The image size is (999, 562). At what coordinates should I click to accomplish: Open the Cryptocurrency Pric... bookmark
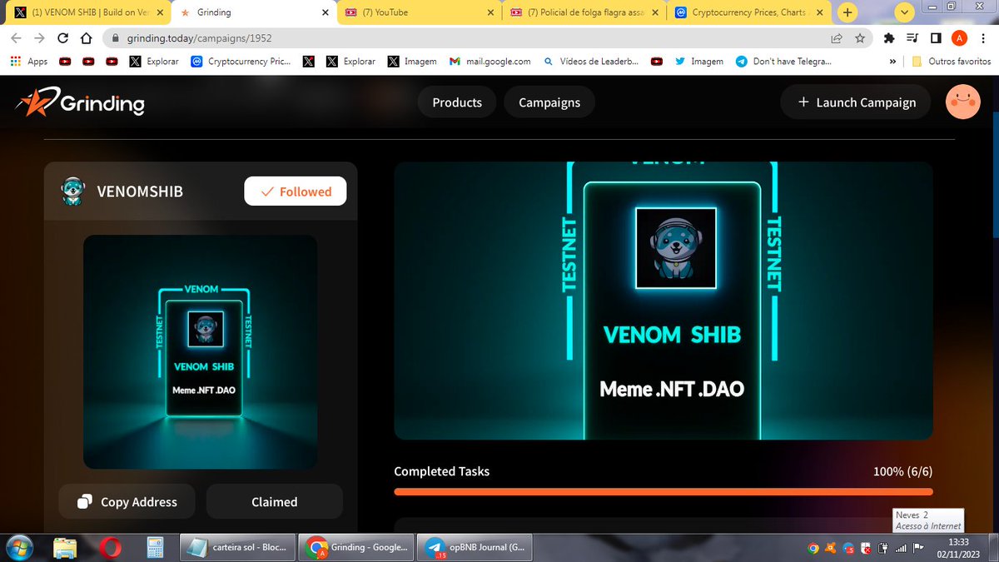coord(241,61)
